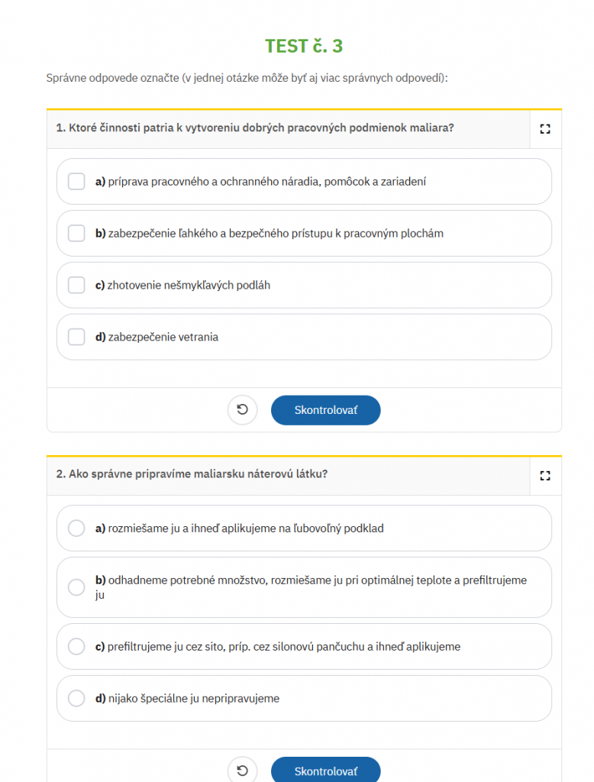
Task: Click answer text 'zhotovenie nešmykľavých podláh'
Action: (x=189, y=286)
